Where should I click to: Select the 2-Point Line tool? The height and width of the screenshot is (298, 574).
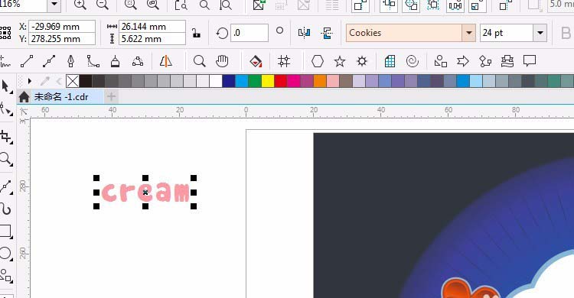(27, 61)
